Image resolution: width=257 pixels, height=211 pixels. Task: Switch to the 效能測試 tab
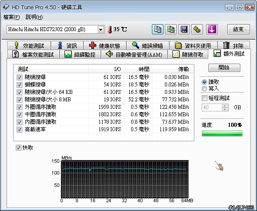tap(29, 46)
